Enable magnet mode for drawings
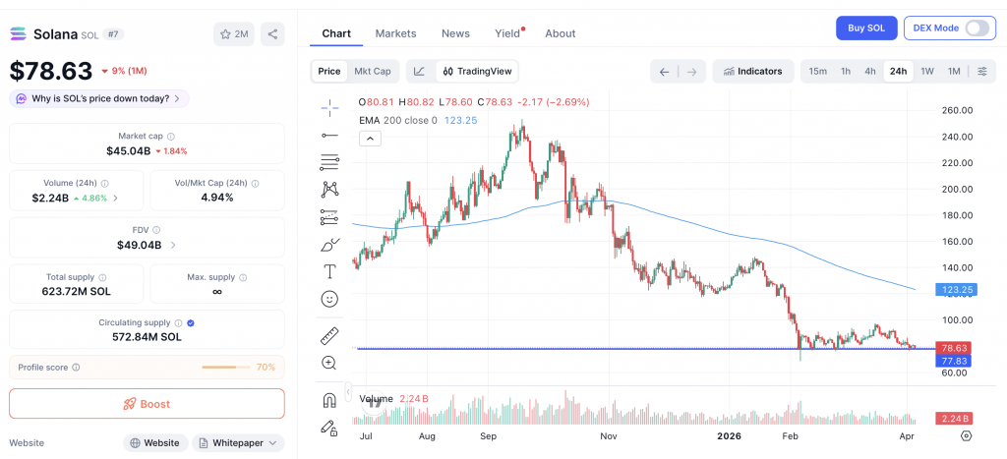Viewport: 1007px width, 459px height. pyautogui.click(x=329, y=399)
